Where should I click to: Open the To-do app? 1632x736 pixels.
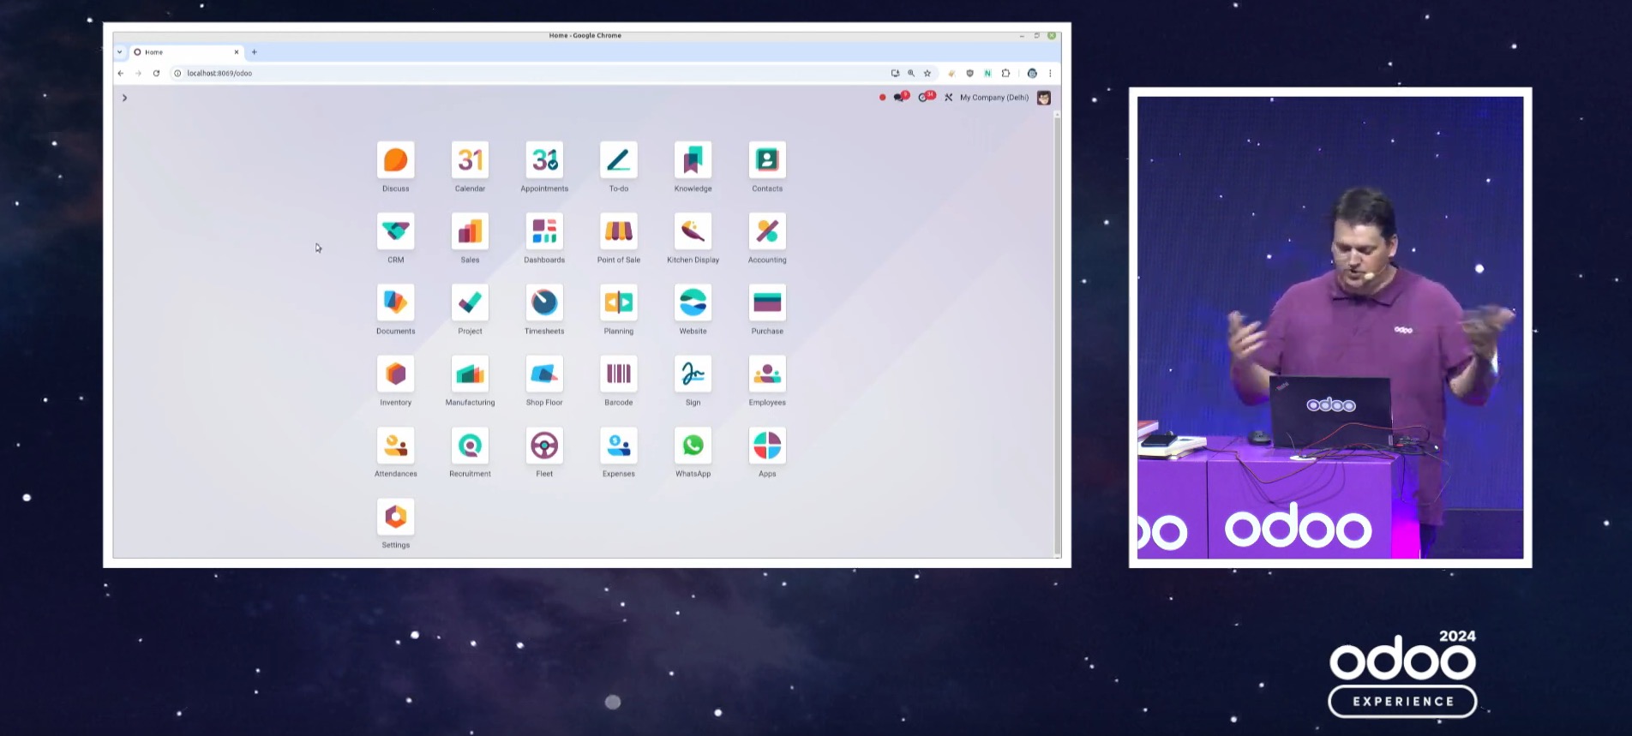[x=619, y=160]
